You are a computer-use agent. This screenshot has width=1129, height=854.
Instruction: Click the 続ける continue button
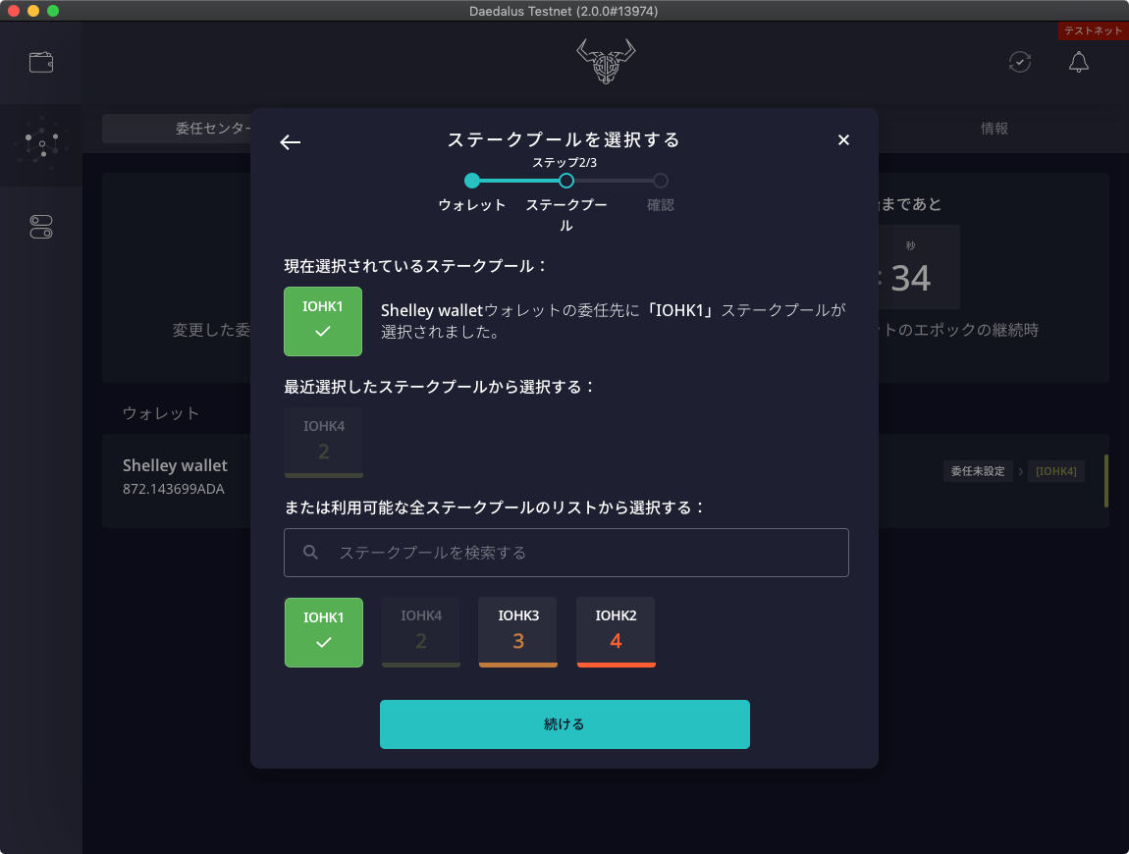(564, 724)
